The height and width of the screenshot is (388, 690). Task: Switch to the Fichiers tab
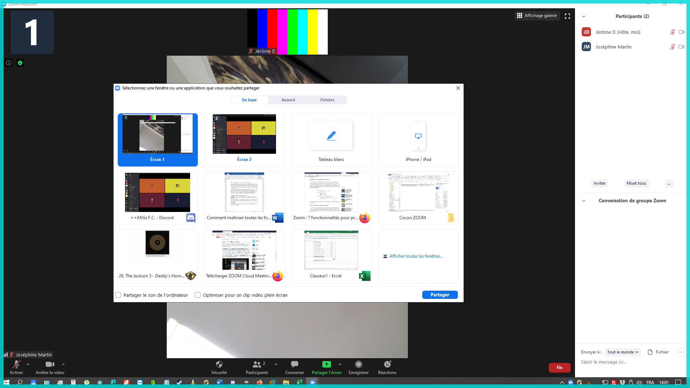327,100
